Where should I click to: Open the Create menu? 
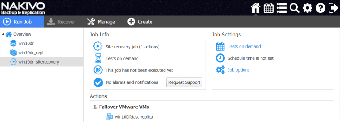[140, 22]
